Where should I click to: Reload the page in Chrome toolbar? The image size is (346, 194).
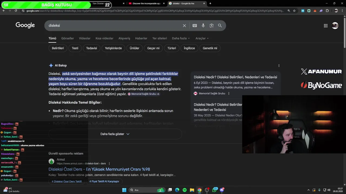[16, 11]
